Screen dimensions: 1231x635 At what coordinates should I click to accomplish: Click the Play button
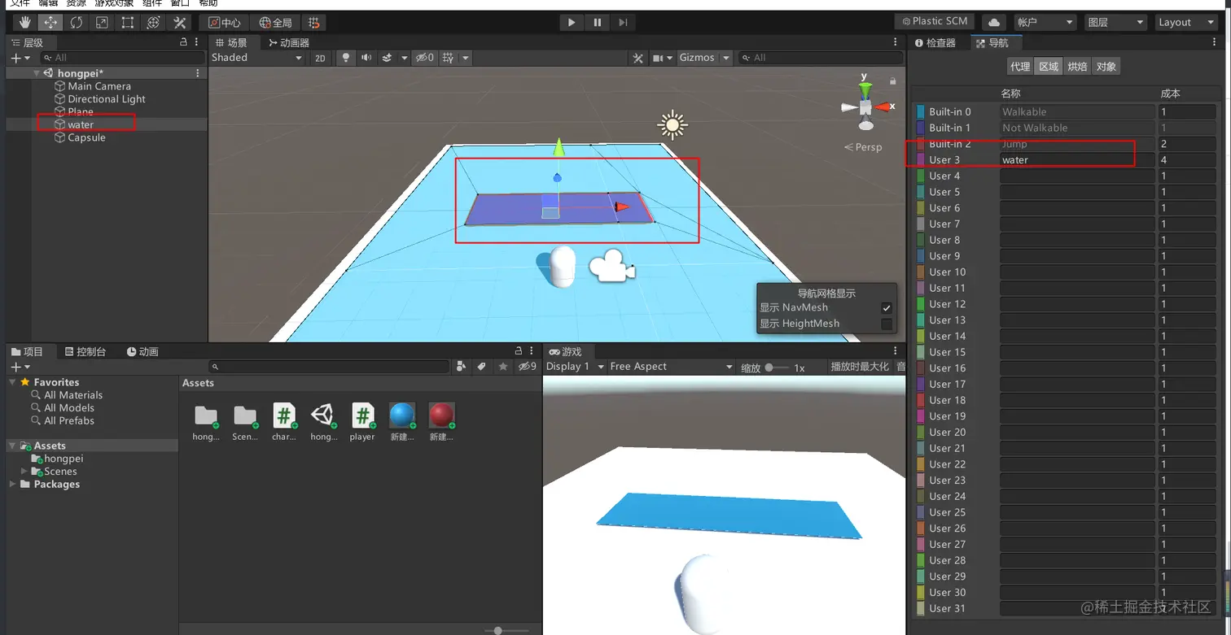click(x=572, y=23)
